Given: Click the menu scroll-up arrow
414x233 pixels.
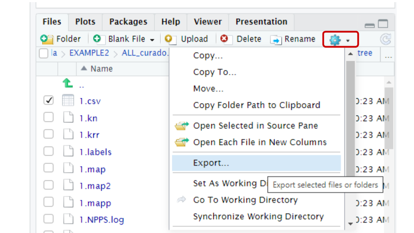Looking at the screenshot, I should pyautogui.click(x=350, y=54).
